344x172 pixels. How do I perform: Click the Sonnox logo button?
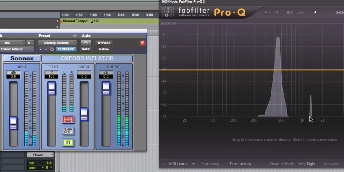[22, 58]
